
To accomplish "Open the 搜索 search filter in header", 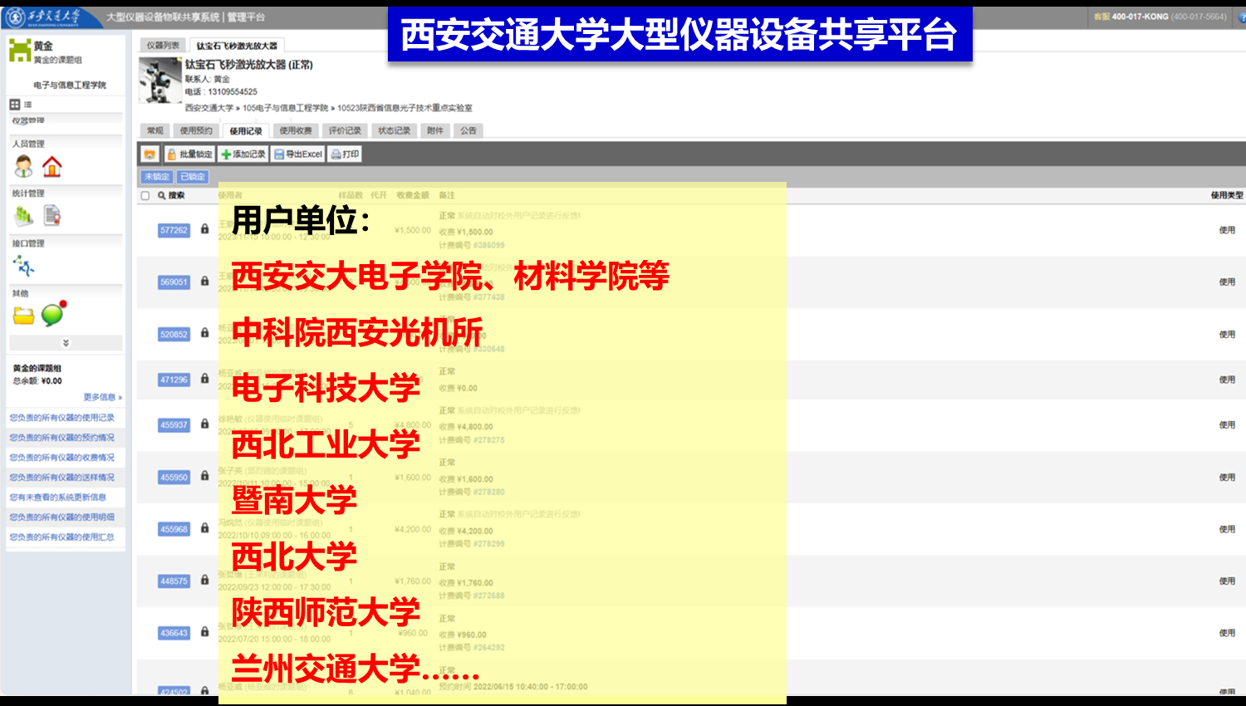I will (172, 196).
